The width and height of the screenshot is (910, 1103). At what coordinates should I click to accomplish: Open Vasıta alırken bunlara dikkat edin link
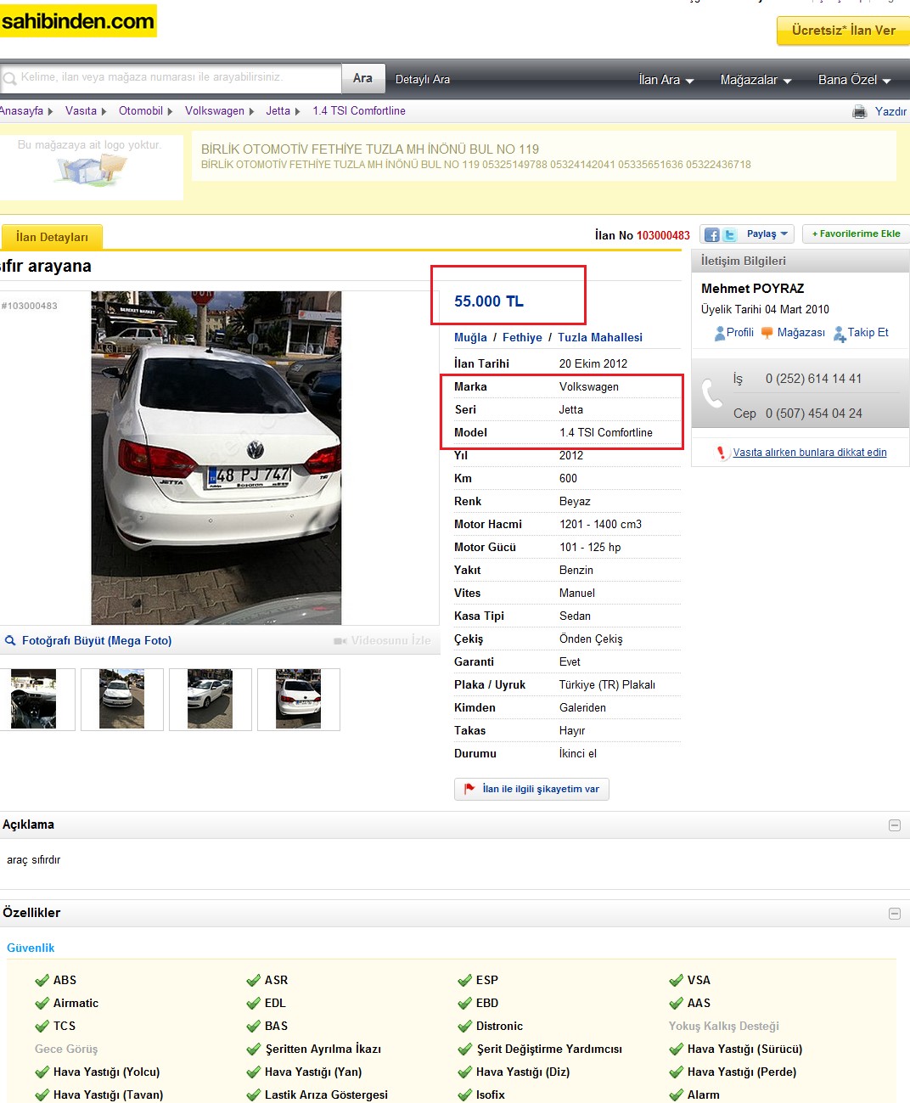tap(810, 453)
